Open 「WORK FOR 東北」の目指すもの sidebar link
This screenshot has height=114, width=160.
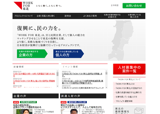[129, 88]
